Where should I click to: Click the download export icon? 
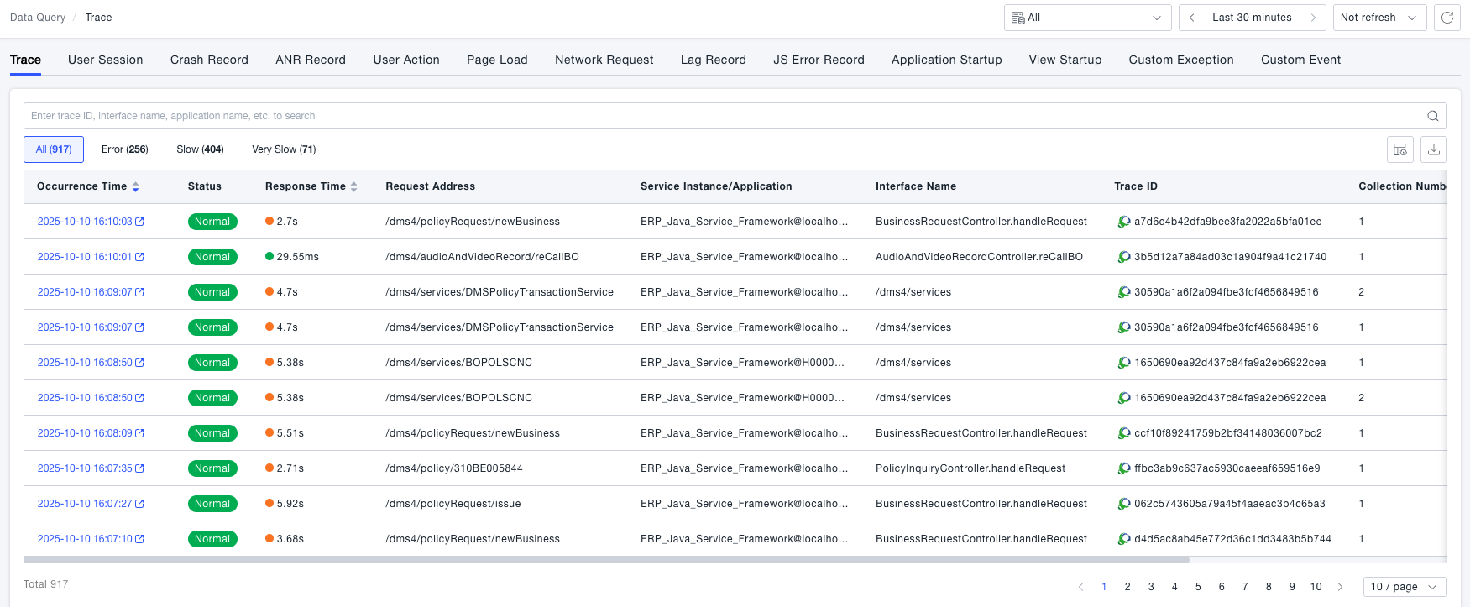click(1434, 149)
